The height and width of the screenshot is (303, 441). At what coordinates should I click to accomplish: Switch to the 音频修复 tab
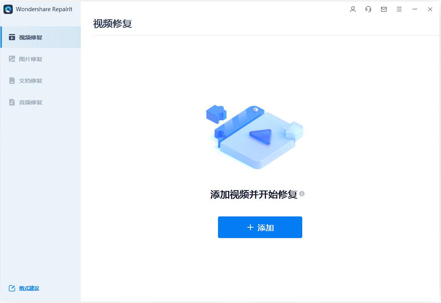tap(41, 102)
